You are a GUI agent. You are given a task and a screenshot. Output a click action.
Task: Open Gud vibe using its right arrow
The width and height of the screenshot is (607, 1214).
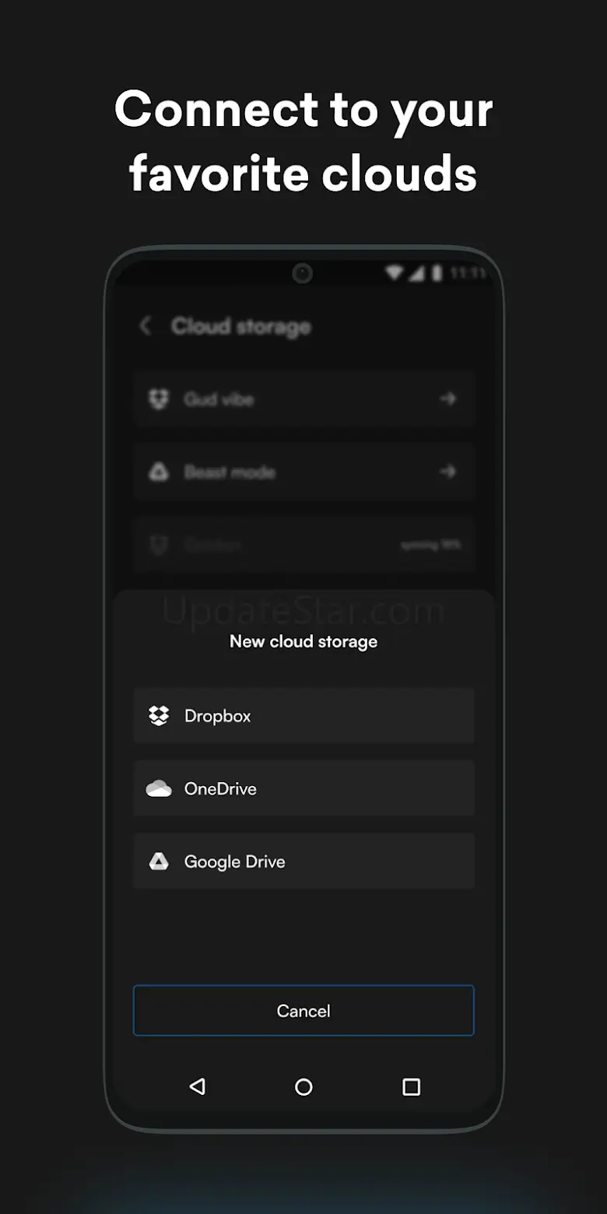point(447,399)
